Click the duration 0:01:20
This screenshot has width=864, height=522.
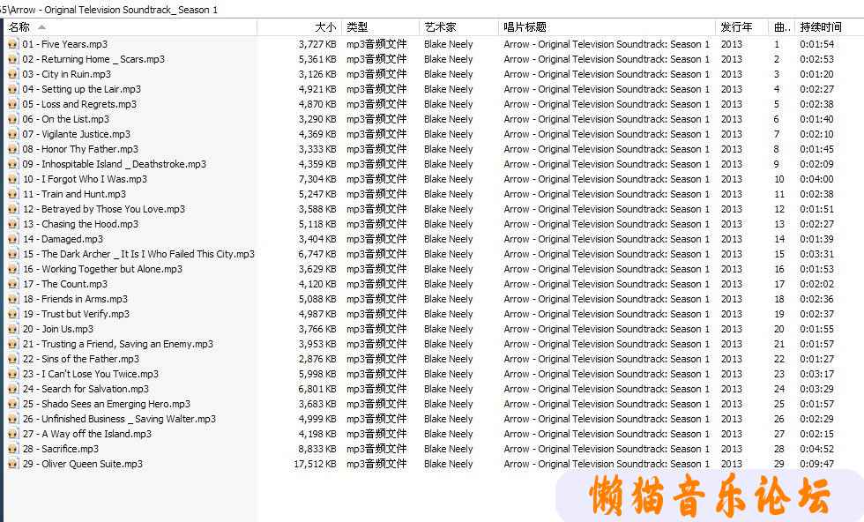(816, 74)
